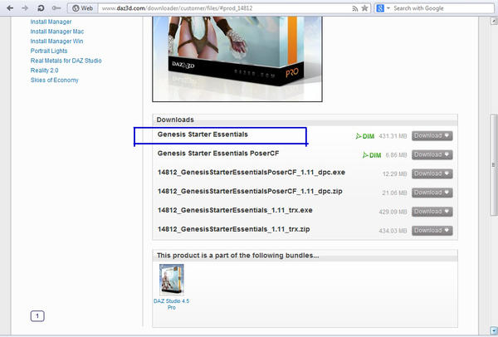The width and height of the screenshot is (498, 337).
Task: Click 14812_GenesisStarterEssentialsPoserCF_1.11_dpc.zip file name
Action: point(250,191)
